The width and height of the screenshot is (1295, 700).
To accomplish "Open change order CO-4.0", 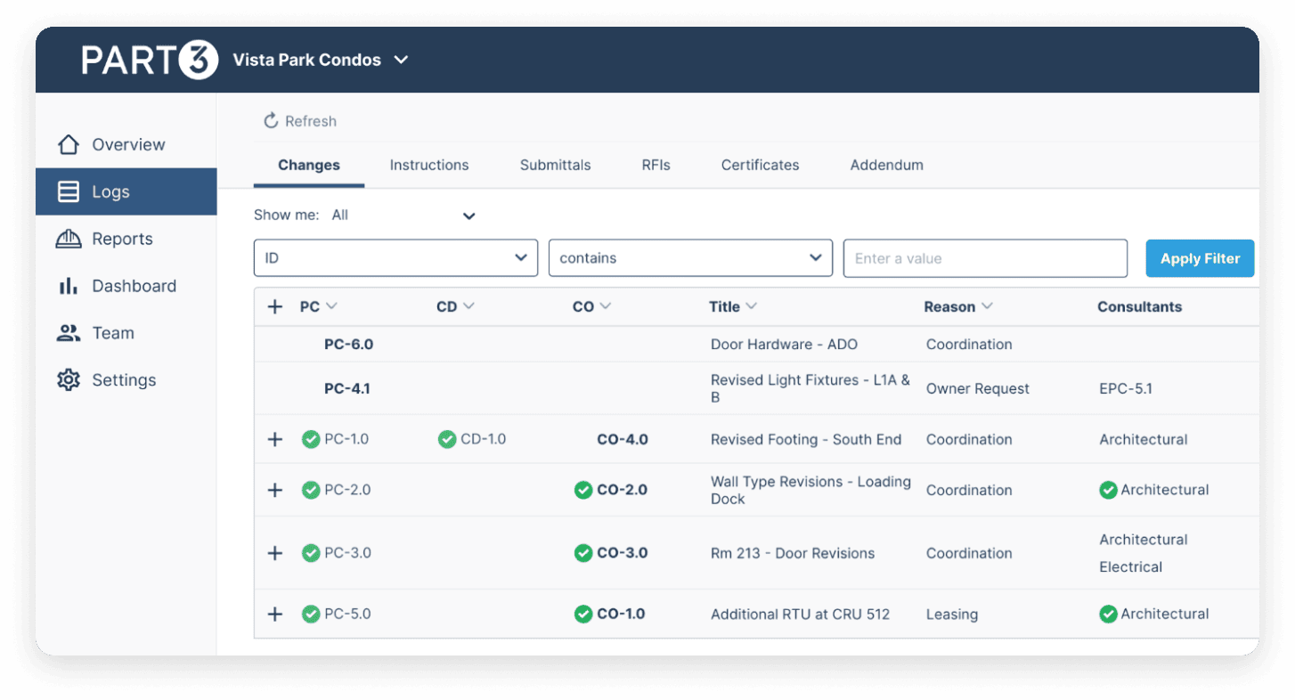I will pyautogui.click(x=623, y=439).
